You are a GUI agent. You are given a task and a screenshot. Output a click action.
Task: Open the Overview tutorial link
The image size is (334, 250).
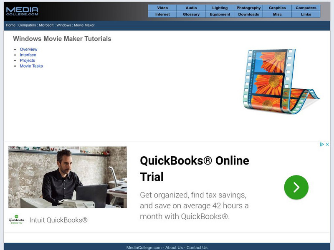pos(28,49)
